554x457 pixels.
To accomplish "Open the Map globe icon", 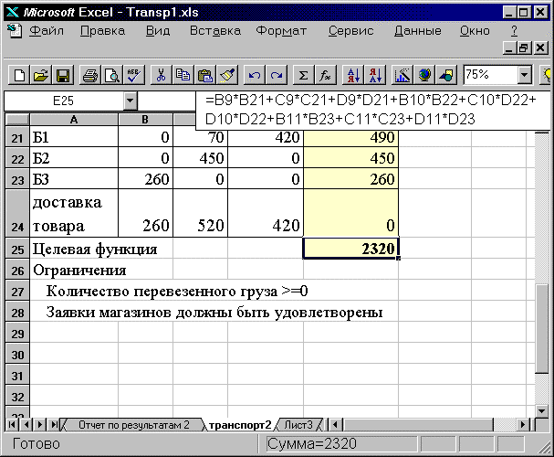I will [x=424, y=75].
